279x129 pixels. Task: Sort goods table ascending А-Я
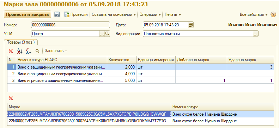coord(19,51)
